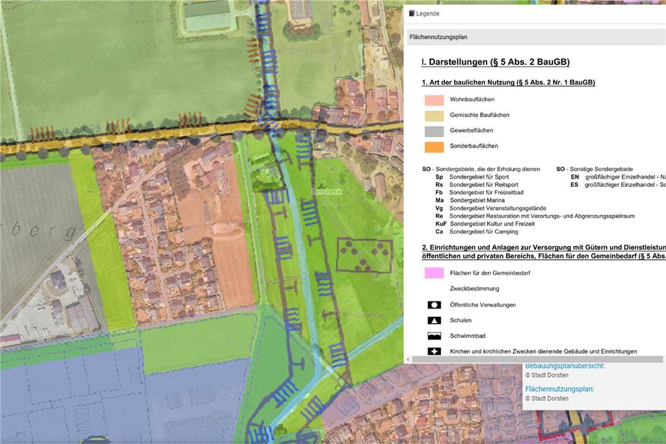Click the 'Zweckbestimmung' legend label
This screenshot has height=444, width=666.
[x=474, y=289]
